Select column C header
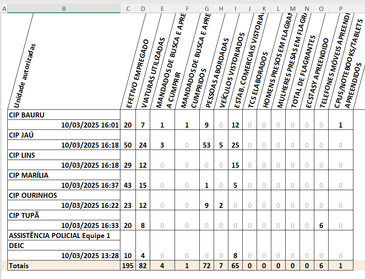 tap(128, 9)
